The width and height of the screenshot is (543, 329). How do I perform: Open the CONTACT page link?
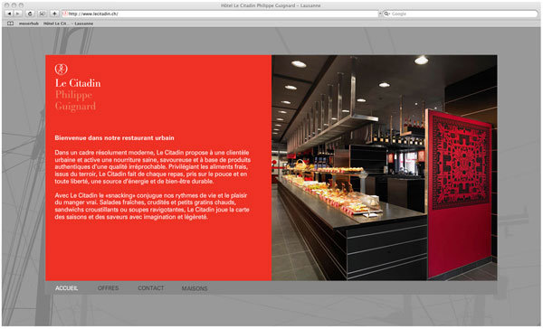(150, 288)
